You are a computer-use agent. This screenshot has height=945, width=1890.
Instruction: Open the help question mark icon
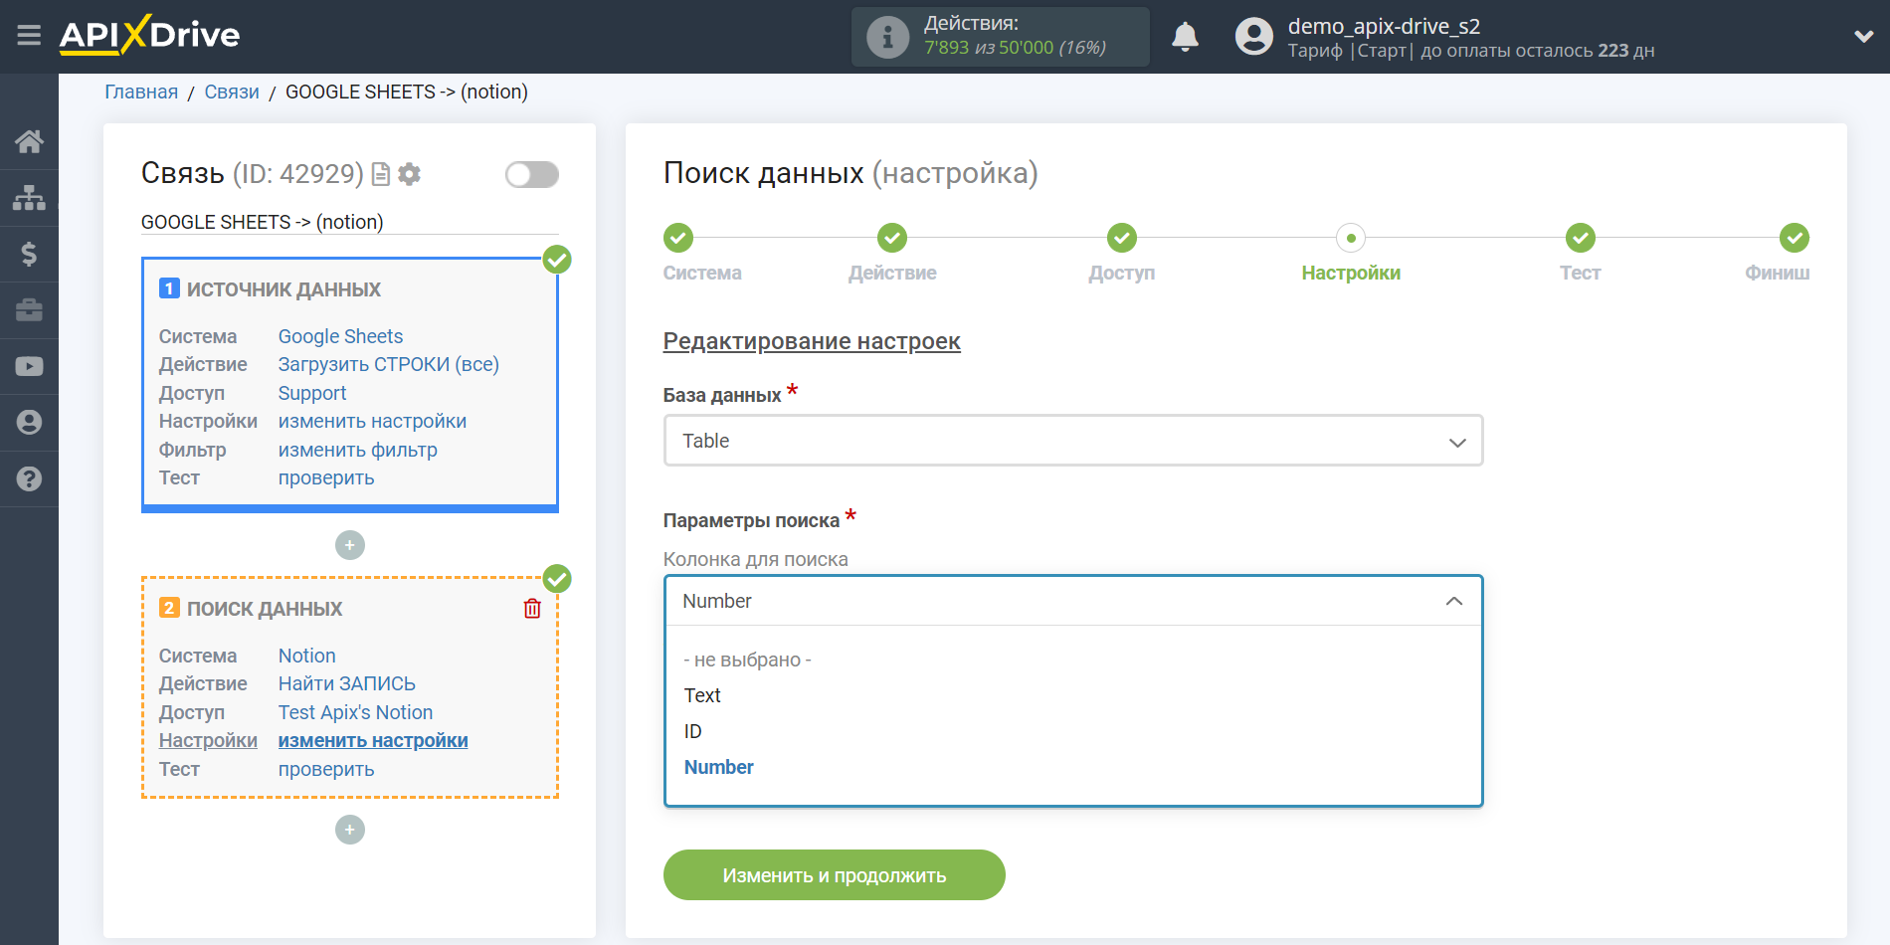pyautogui.click(x=29, y=478)
